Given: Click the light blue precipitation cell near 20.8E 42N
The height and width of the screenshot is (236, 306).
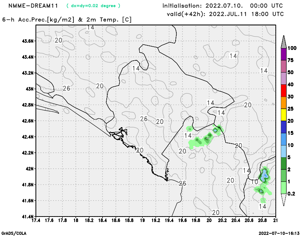Looking at the screenshot, I should pos(264,175).
